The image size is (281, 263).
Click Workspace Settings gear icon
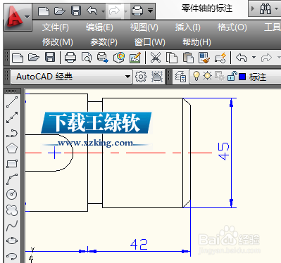(140, 77)
